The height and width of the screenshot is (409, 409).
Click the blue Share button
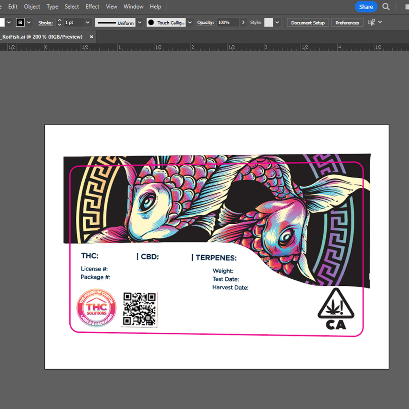pos(366,7)
